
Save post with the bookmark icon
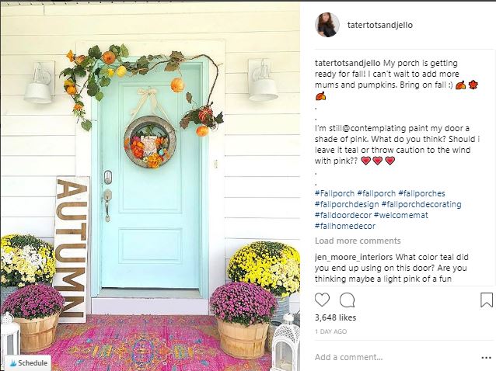tap(487, 300)
